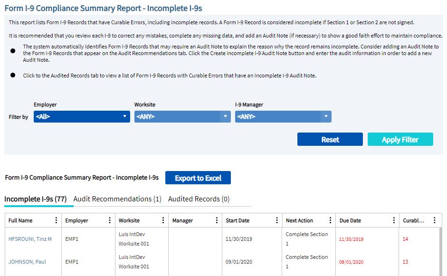Switch to Audit Recommendations tab
Screen dimensions: 447x276
click(x=117, y=199)
